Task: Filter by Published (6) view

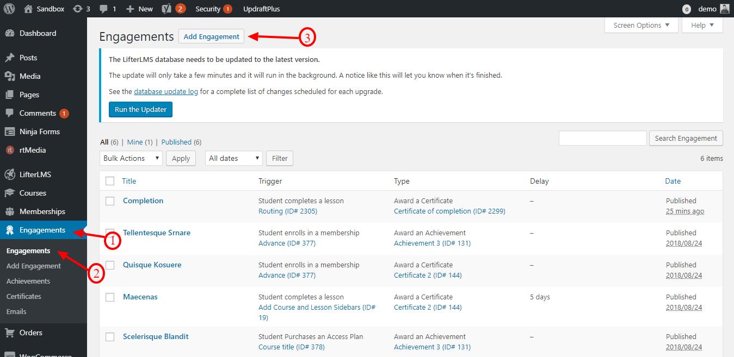Action: pyautogui.click(x=181, y=142)
